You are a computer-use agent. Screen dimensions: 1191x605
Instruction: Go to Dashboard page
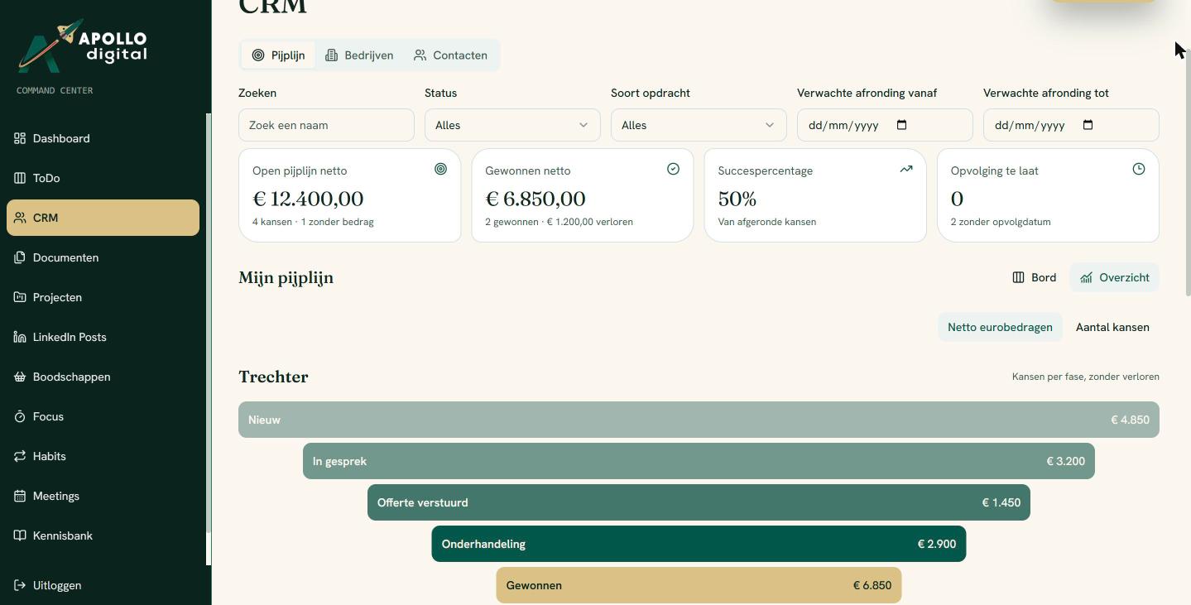103,138
